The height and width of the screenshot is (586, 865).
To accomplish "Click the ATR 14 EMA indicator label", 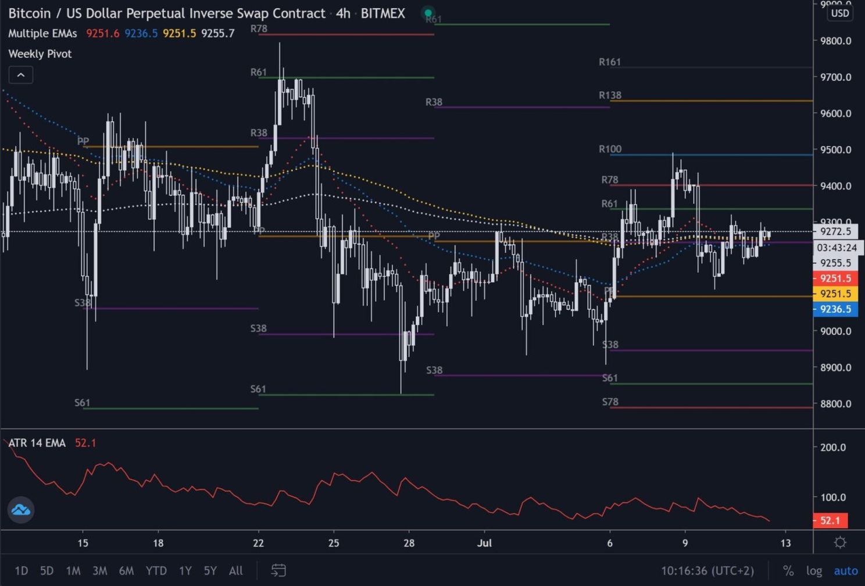I will click(37, 443).
